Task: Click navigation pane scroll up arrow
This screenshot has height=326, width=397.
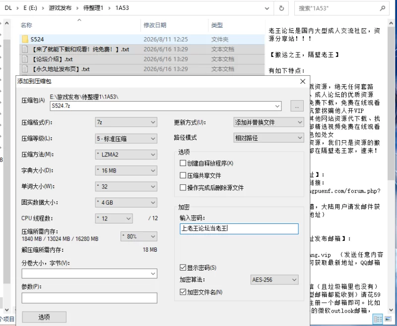Action: [7, 23]
